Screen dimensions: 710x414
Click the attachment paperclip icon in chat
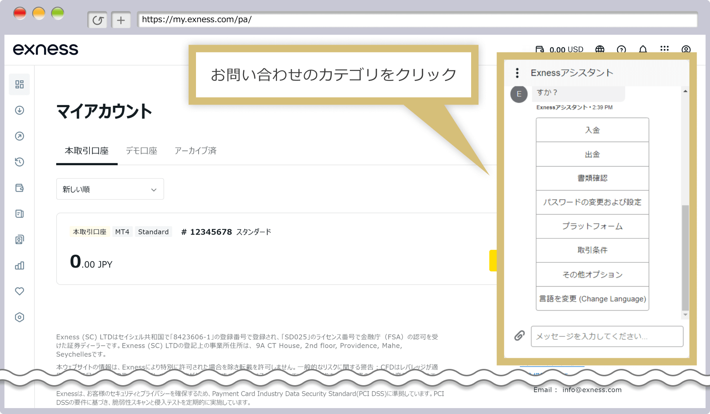[x=520, y=336]
